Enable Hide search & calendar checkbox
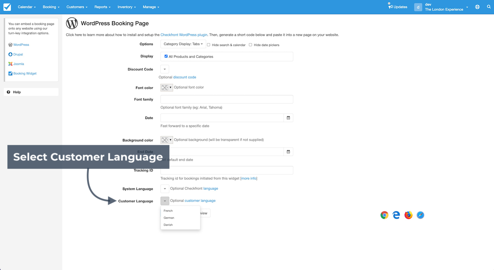This screenshot has height=270, width=494. tap(209, 45)
